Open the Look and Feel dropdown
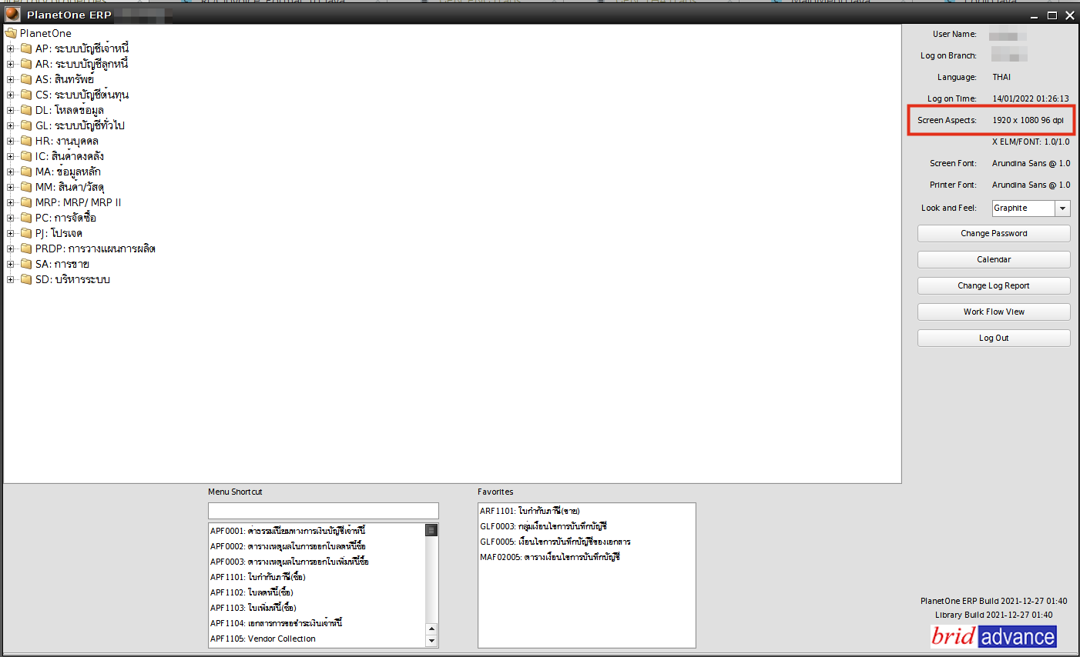This screenshot has width=1080, height=657. pos(1062,208)
